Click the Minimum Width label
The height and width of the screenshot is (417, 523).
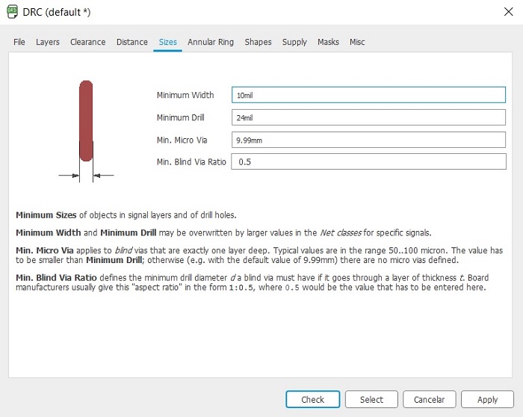pyautogui.click(x=185, y=95)
